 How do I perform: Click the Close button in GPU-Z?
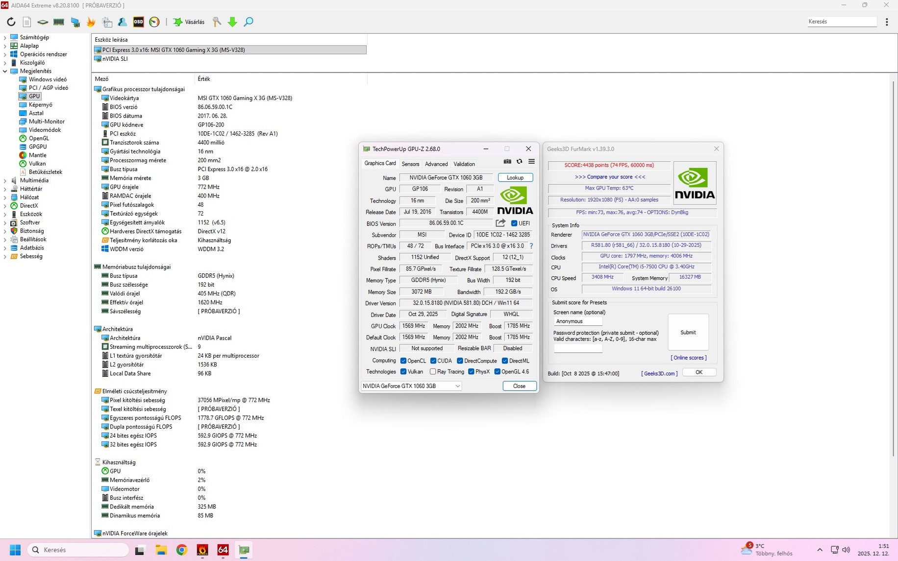click(x=519, y=386)
